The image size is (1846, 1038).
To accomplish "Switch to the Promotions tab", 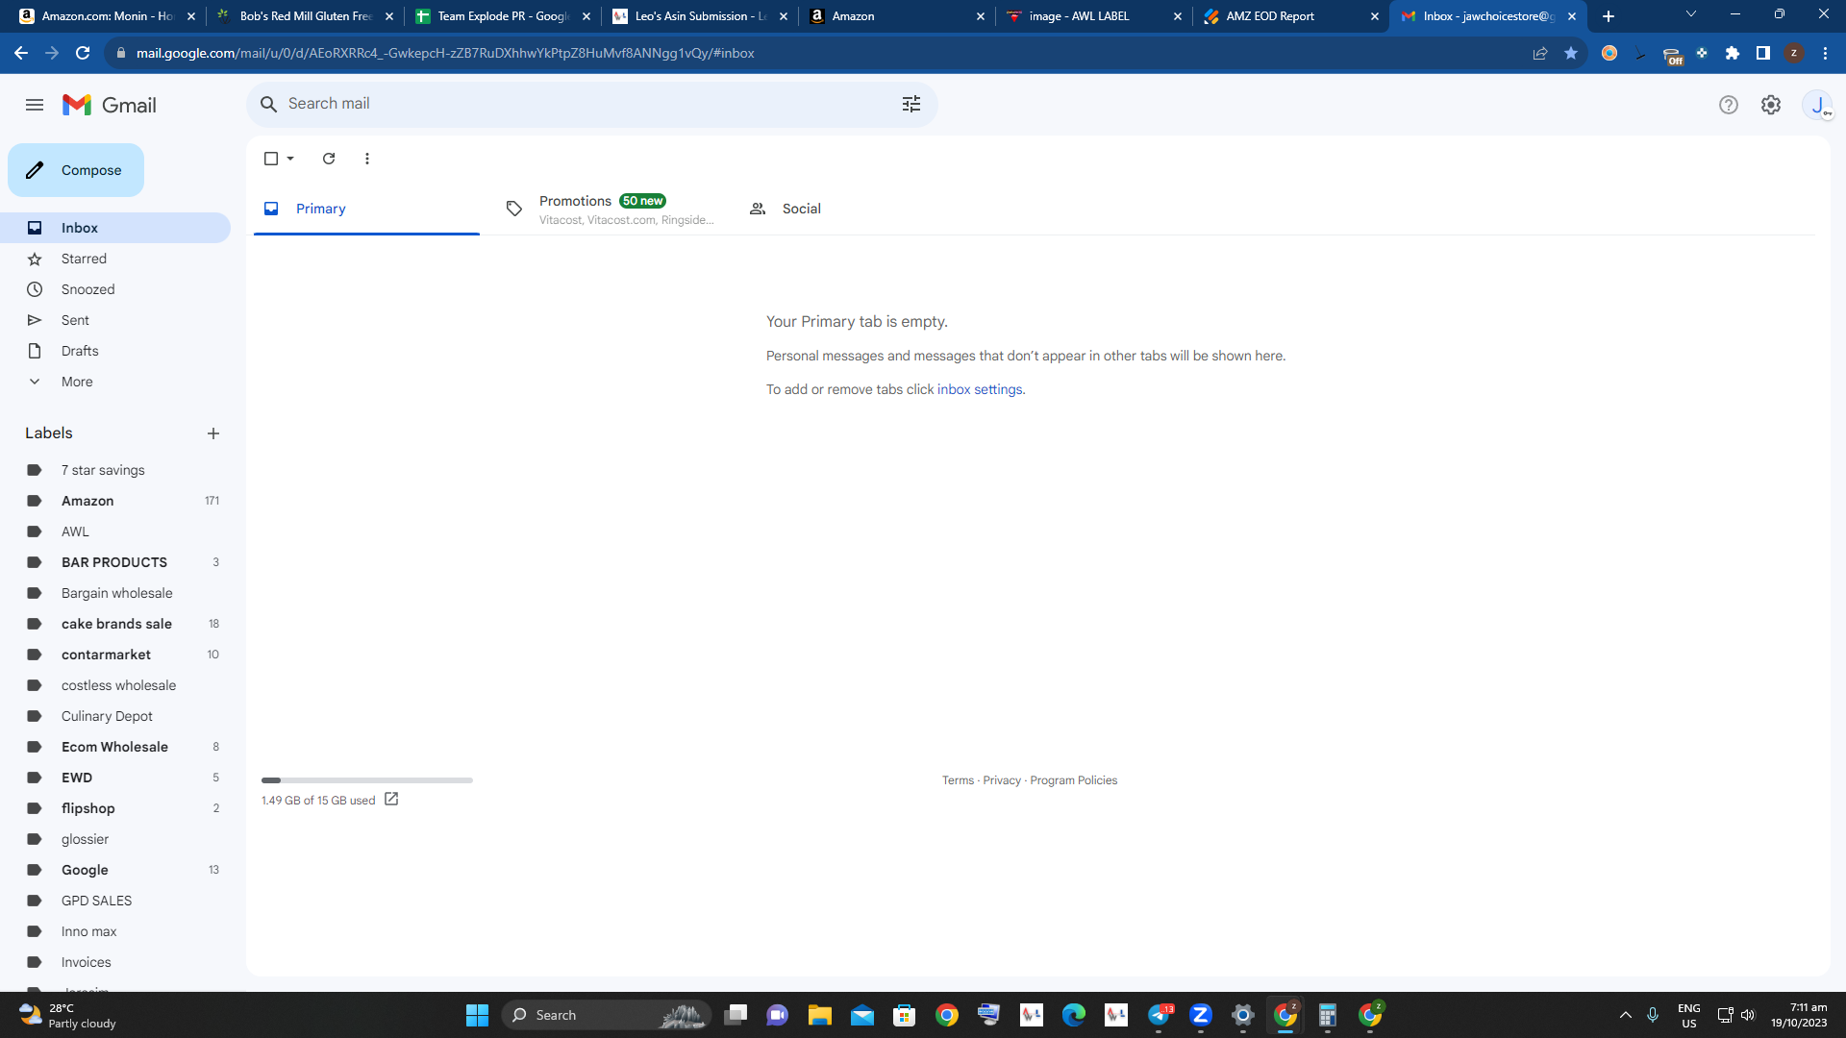I will coord(611,209).
